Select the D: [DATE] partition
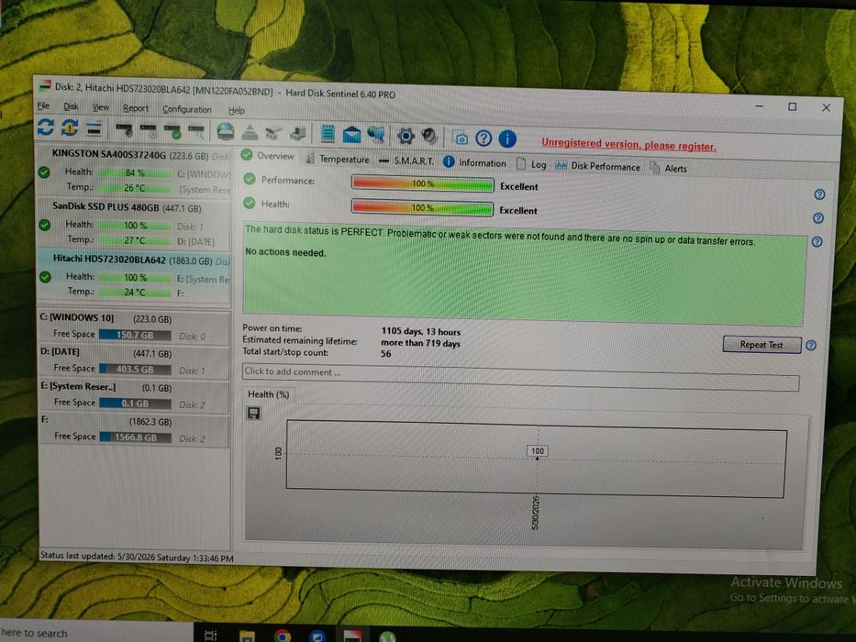Viewport: 856px width, 642px height. click(134, 360)
